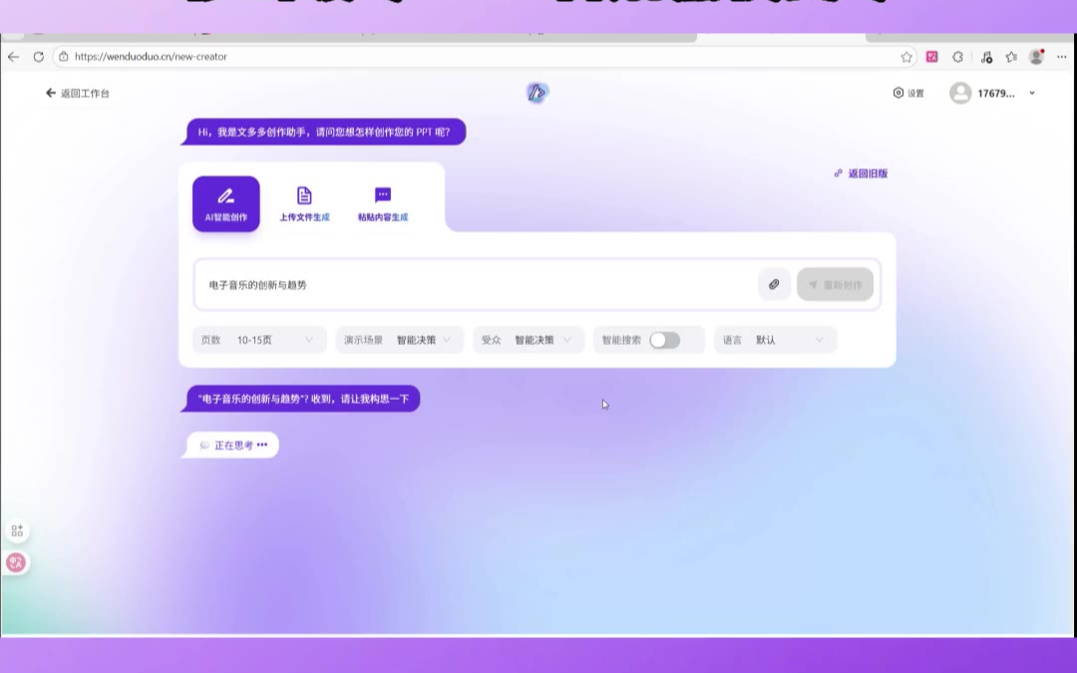This screenshot has height=673, width=1077.
Task: Click the paperclip attachment icon
Action: click(x=774, y=284)
